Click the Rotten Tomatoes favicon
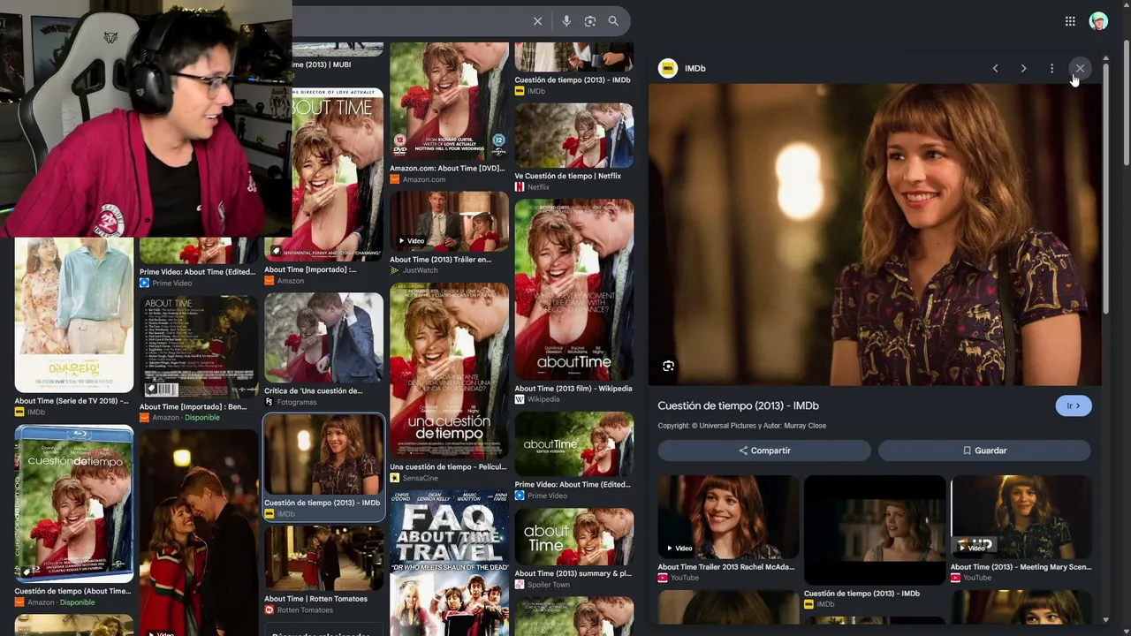Screen dimensions: 1131x636 tap(269, 610)
